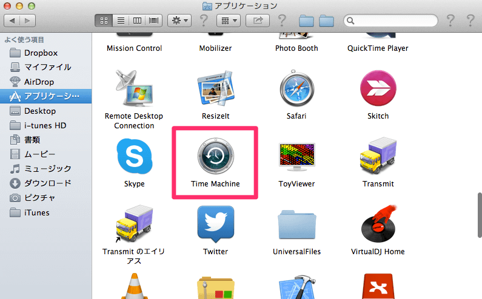Click the Share toolbar button
Screen dimensions: 482x299
click(x=258, y=21)
